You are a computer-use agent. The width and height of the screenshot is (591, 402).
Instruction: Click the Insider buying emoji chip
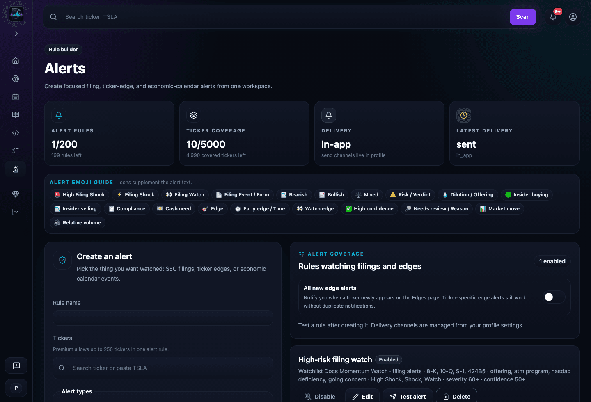[527, 195]
